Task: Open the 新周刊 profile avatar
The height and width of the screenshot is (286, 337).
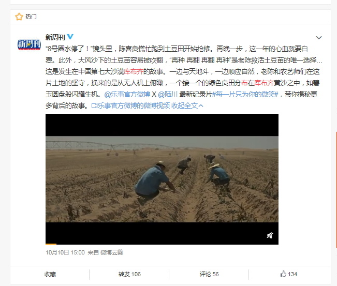Action: tap(29, 44)
